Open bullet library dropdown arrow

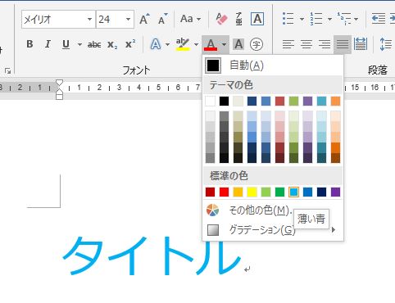[x=302, y=19]
